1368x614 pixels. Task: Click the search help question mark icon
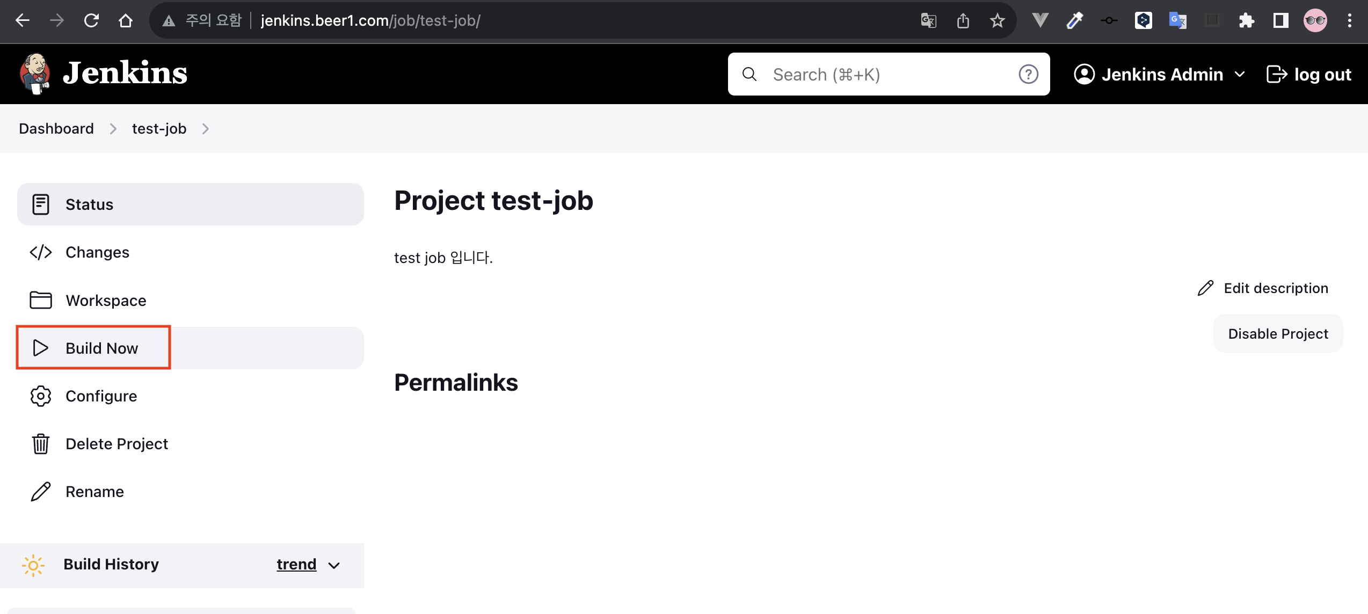[1028, 74]
